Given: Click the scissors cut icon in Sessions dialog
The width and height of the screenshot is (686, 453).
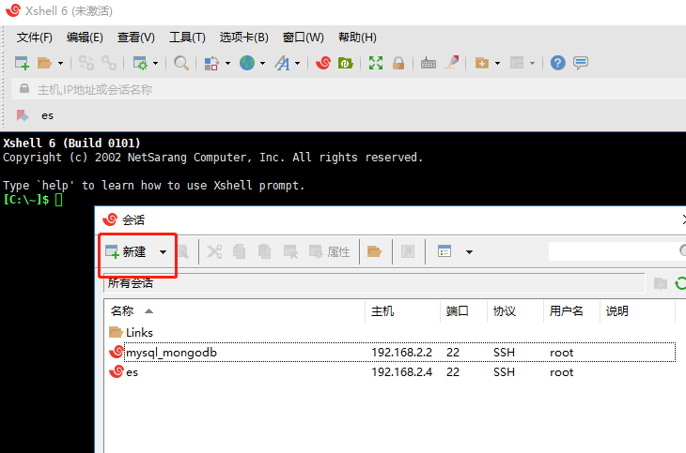Looking at the screenshot, I should 214,251.
